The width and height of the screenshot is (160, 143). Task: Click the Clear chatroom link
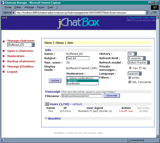pyautogui.click(x=48, y=43)
